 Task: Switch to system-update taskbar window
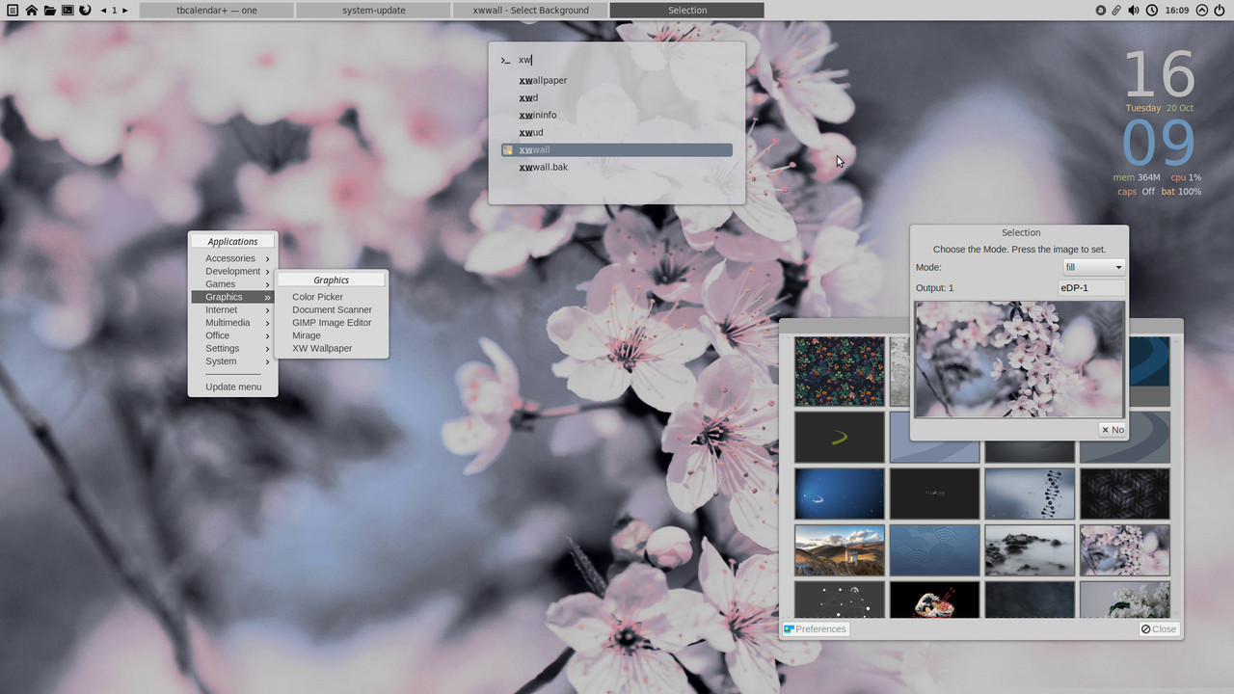(x=373, y=11)
